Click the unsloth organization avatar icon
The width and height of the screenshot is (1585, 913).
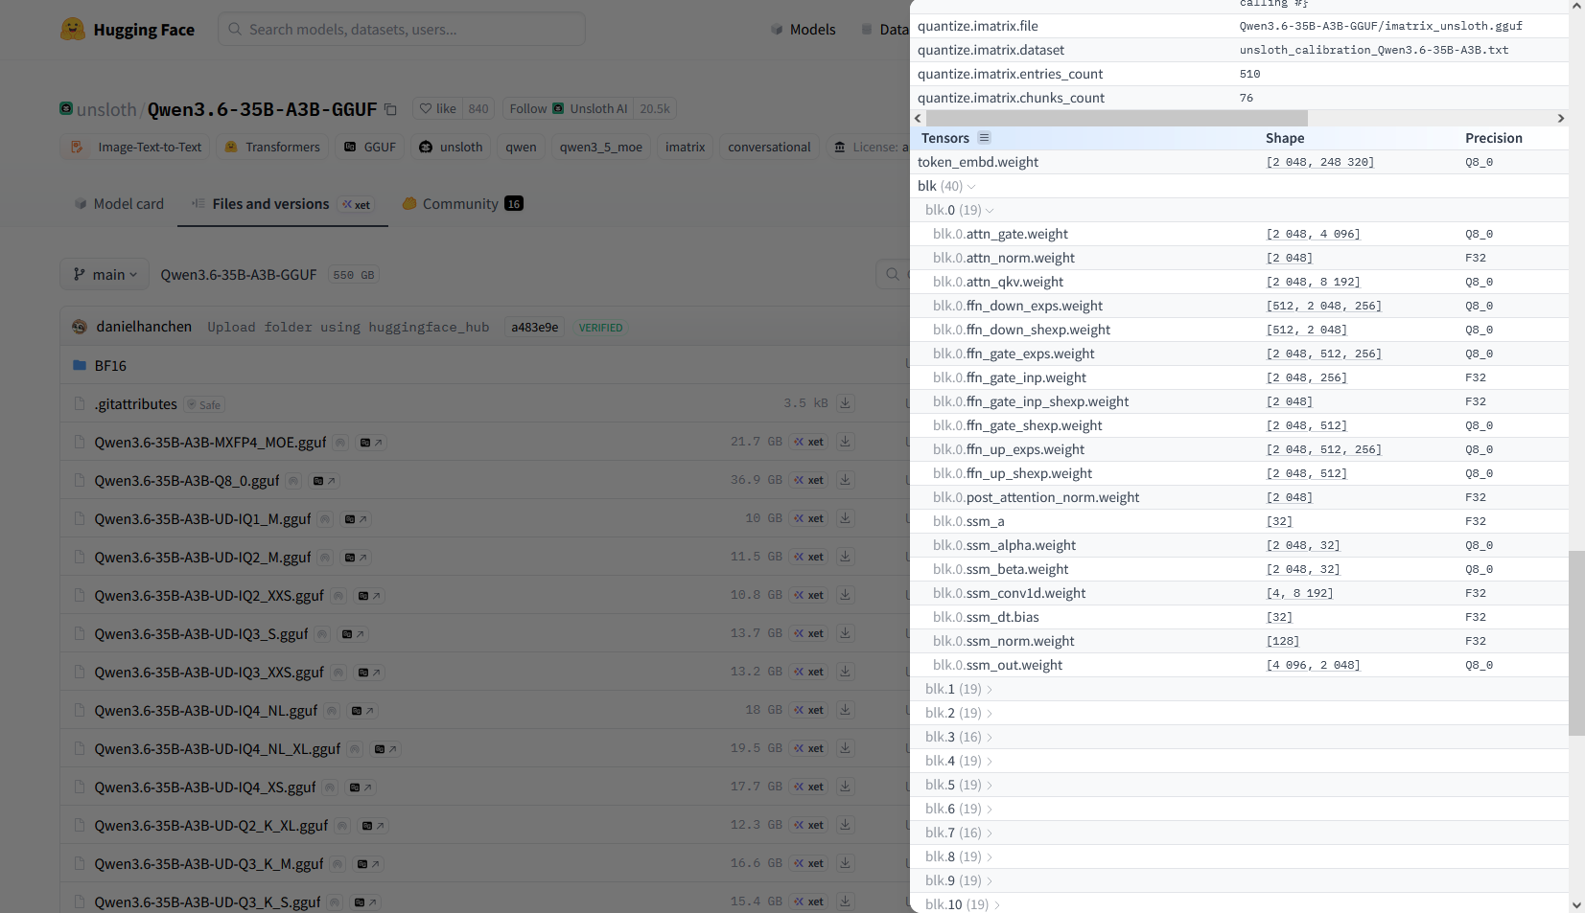click(x=66, y=109)
